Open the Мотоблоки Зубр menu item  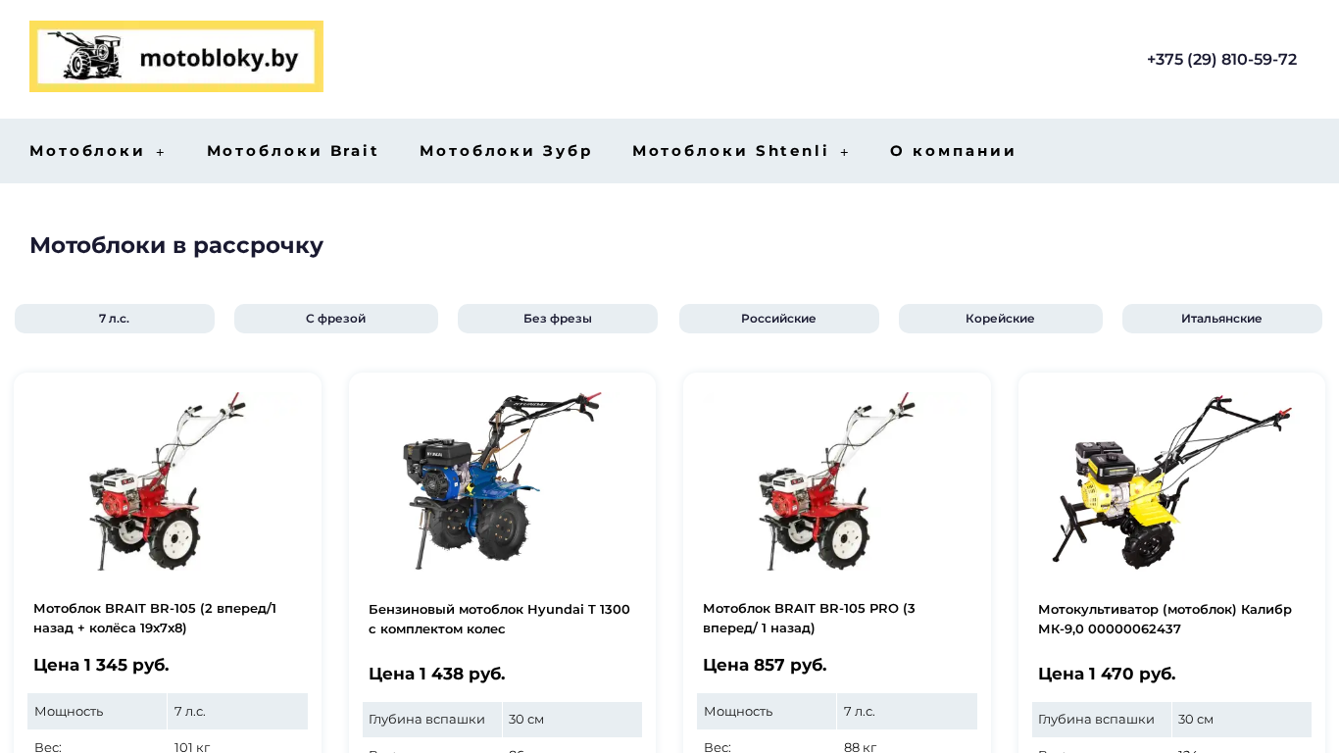(x=506, y=151)
